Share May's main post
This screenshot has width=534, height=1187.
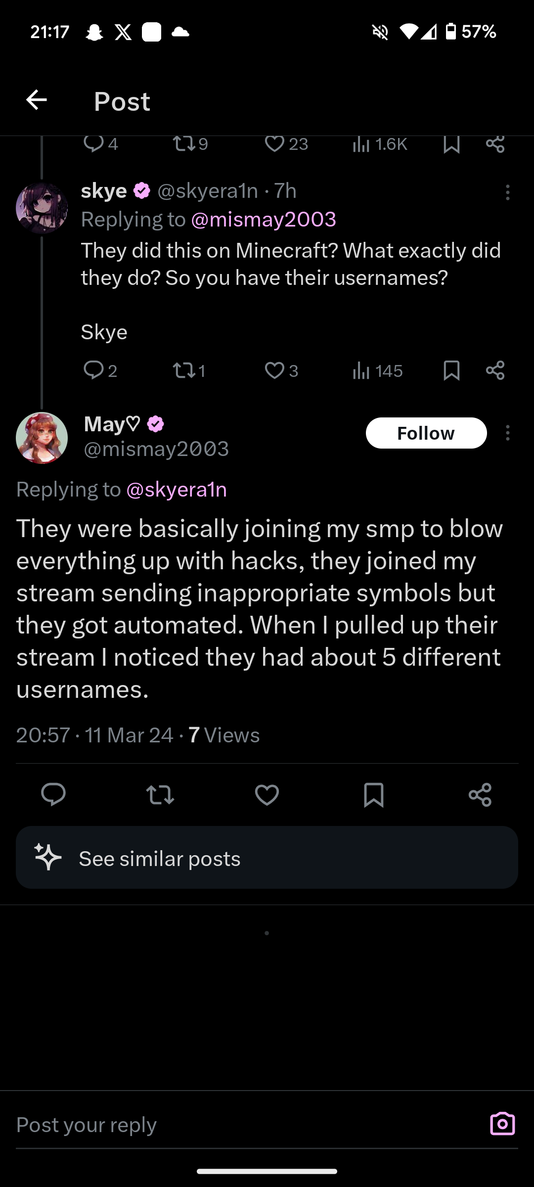(480, 795)
